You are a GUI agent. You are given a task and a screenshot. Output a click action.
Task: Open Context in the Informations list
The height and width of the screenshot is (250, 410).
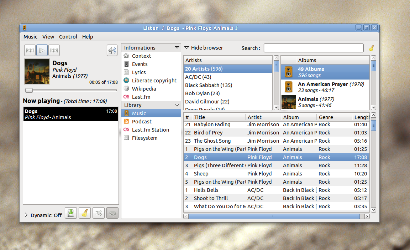coord(151,56)
